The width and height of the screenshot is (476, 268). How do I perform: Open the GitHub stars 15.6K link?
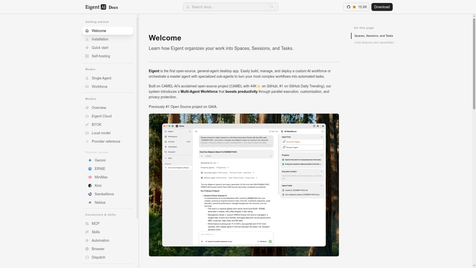[357, 7]
